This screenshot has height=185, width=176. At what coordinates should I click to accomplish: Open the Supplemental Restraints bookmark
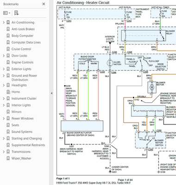pos(28,145)
